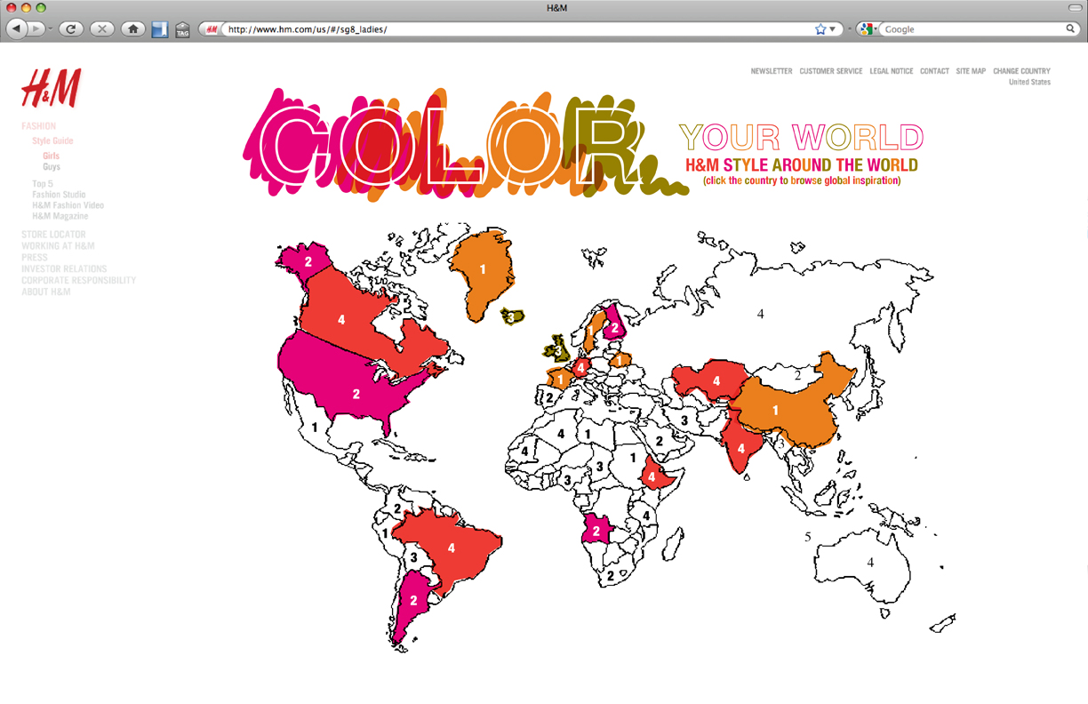
Task: Reload the page with the refresh button
Action: 71,29
